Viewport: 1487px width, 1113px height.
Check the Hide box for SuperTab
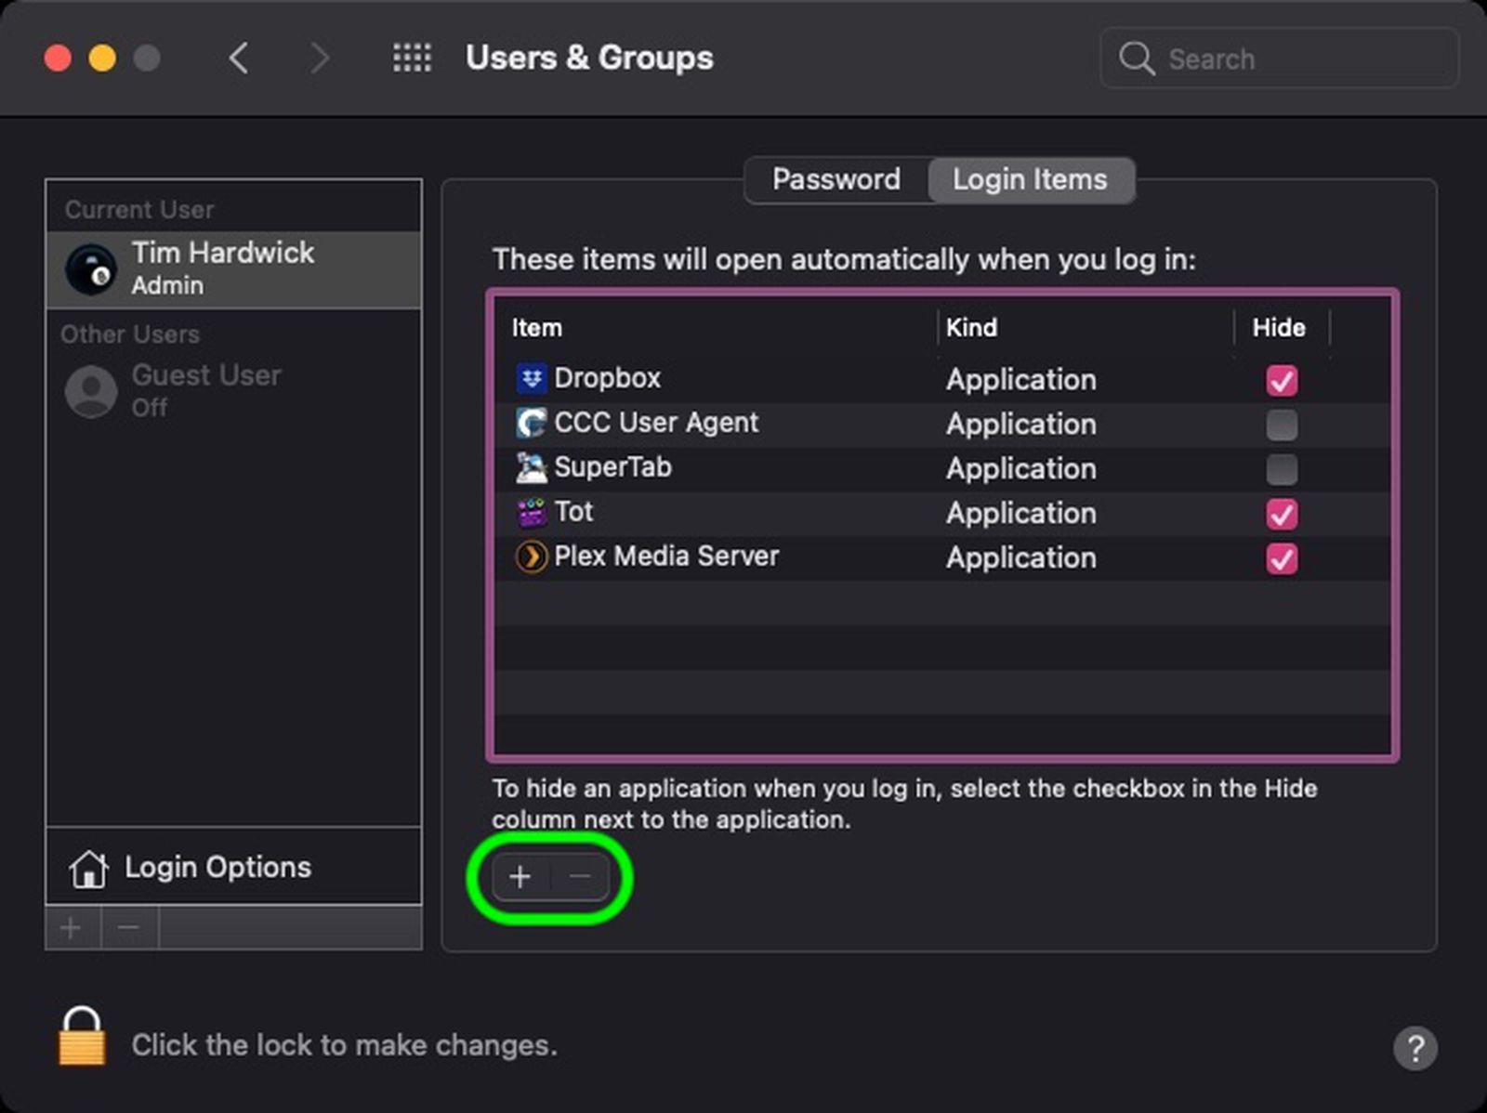tap(1282, 469)
